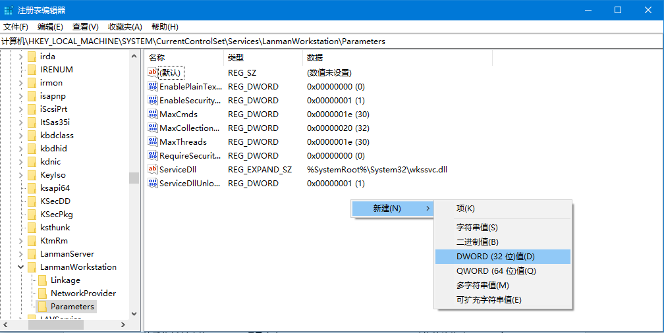The image size is (664, 333).
Task: Choose DWORD (32 位)值(D) from the submenu
Action: [495, 257]
